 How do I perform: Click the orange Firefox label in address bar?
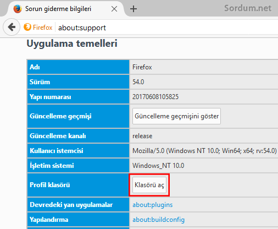(x=42, y=28)
